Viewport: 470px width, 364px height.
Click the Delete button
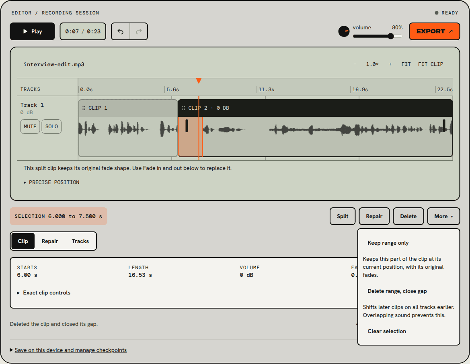click(x=408, y=216)
